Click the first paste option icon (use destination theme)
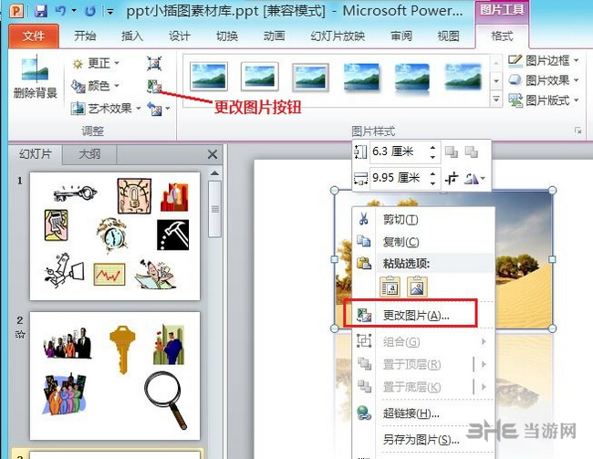Screen dimensions: 593x459 point(390,287)
